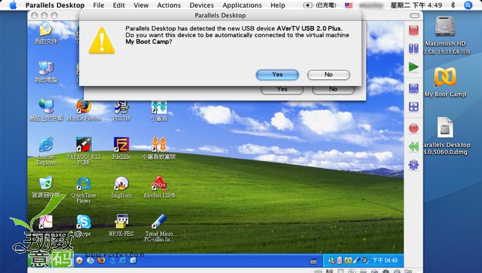Click the Parallels tray icon in the Windows taskbar
482x273 pixels.
click(348, 261)
